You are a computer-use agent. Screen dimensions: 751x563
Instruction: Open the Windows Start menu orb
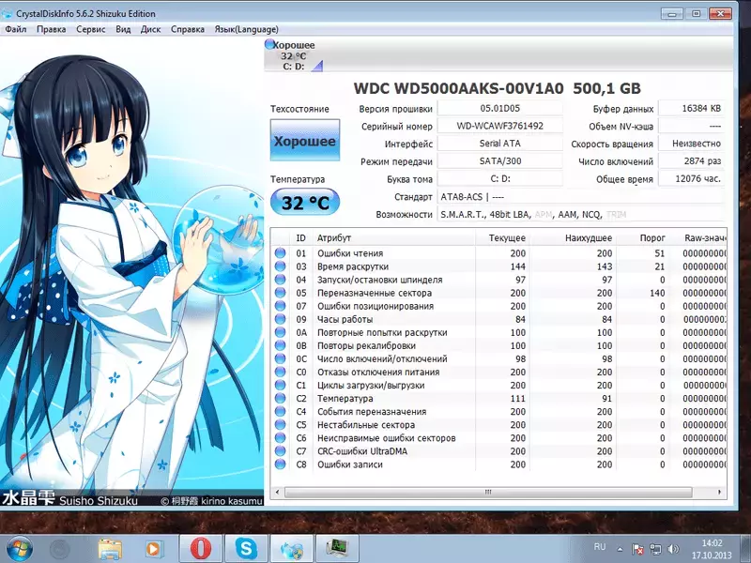click(20, 549)
